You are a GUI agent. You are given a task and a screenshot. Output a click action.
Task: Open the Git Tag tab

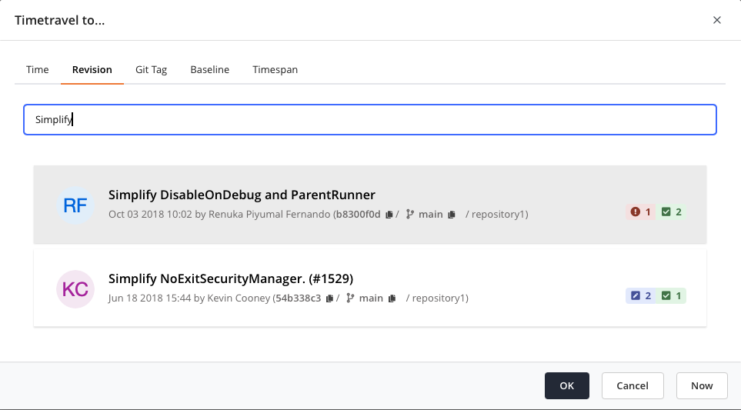(151, 69)
